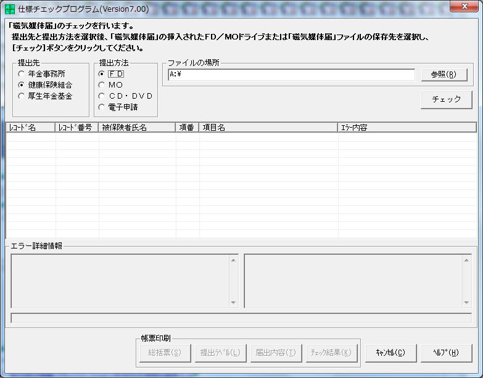Click the ﾚｺｰﾄﾞ番号 column header
483x378 pixels.
click(76, 128)
